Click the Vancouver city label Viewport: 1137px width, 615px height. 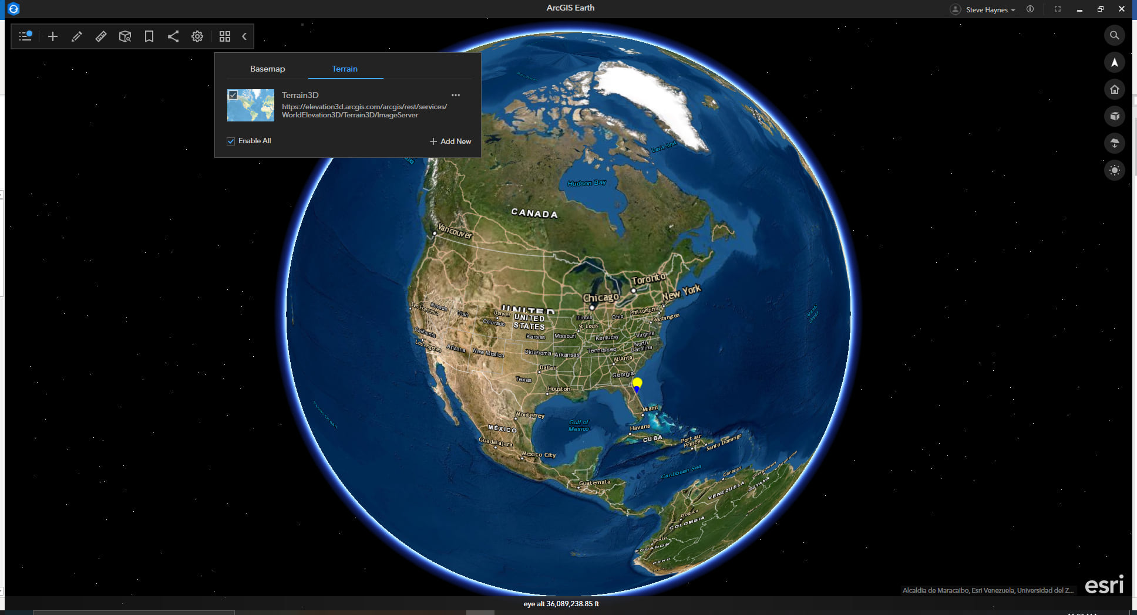point(455,231)
